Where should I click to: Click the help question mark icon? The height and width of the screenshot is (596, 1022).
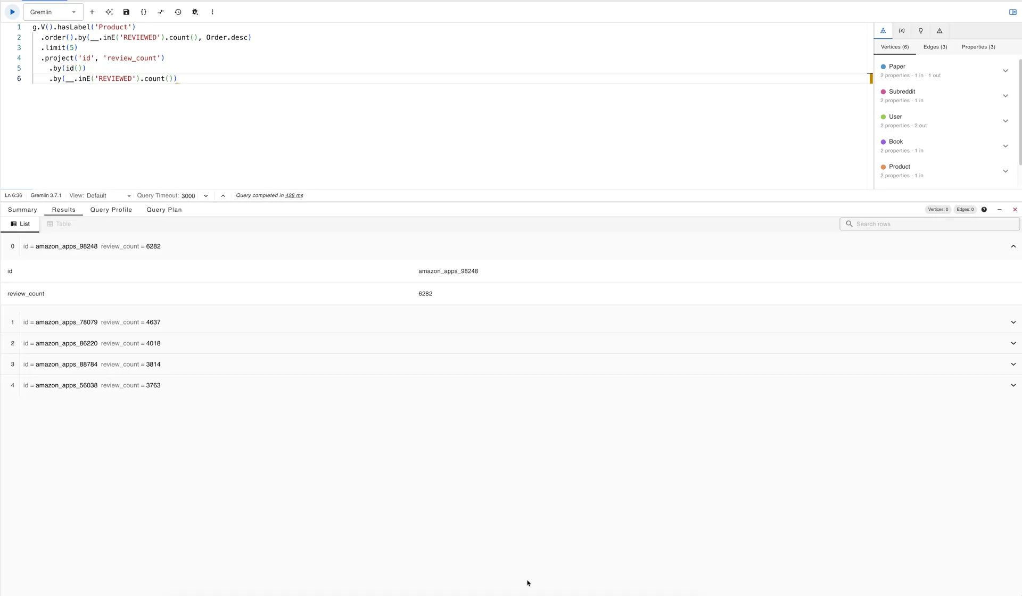984,210
